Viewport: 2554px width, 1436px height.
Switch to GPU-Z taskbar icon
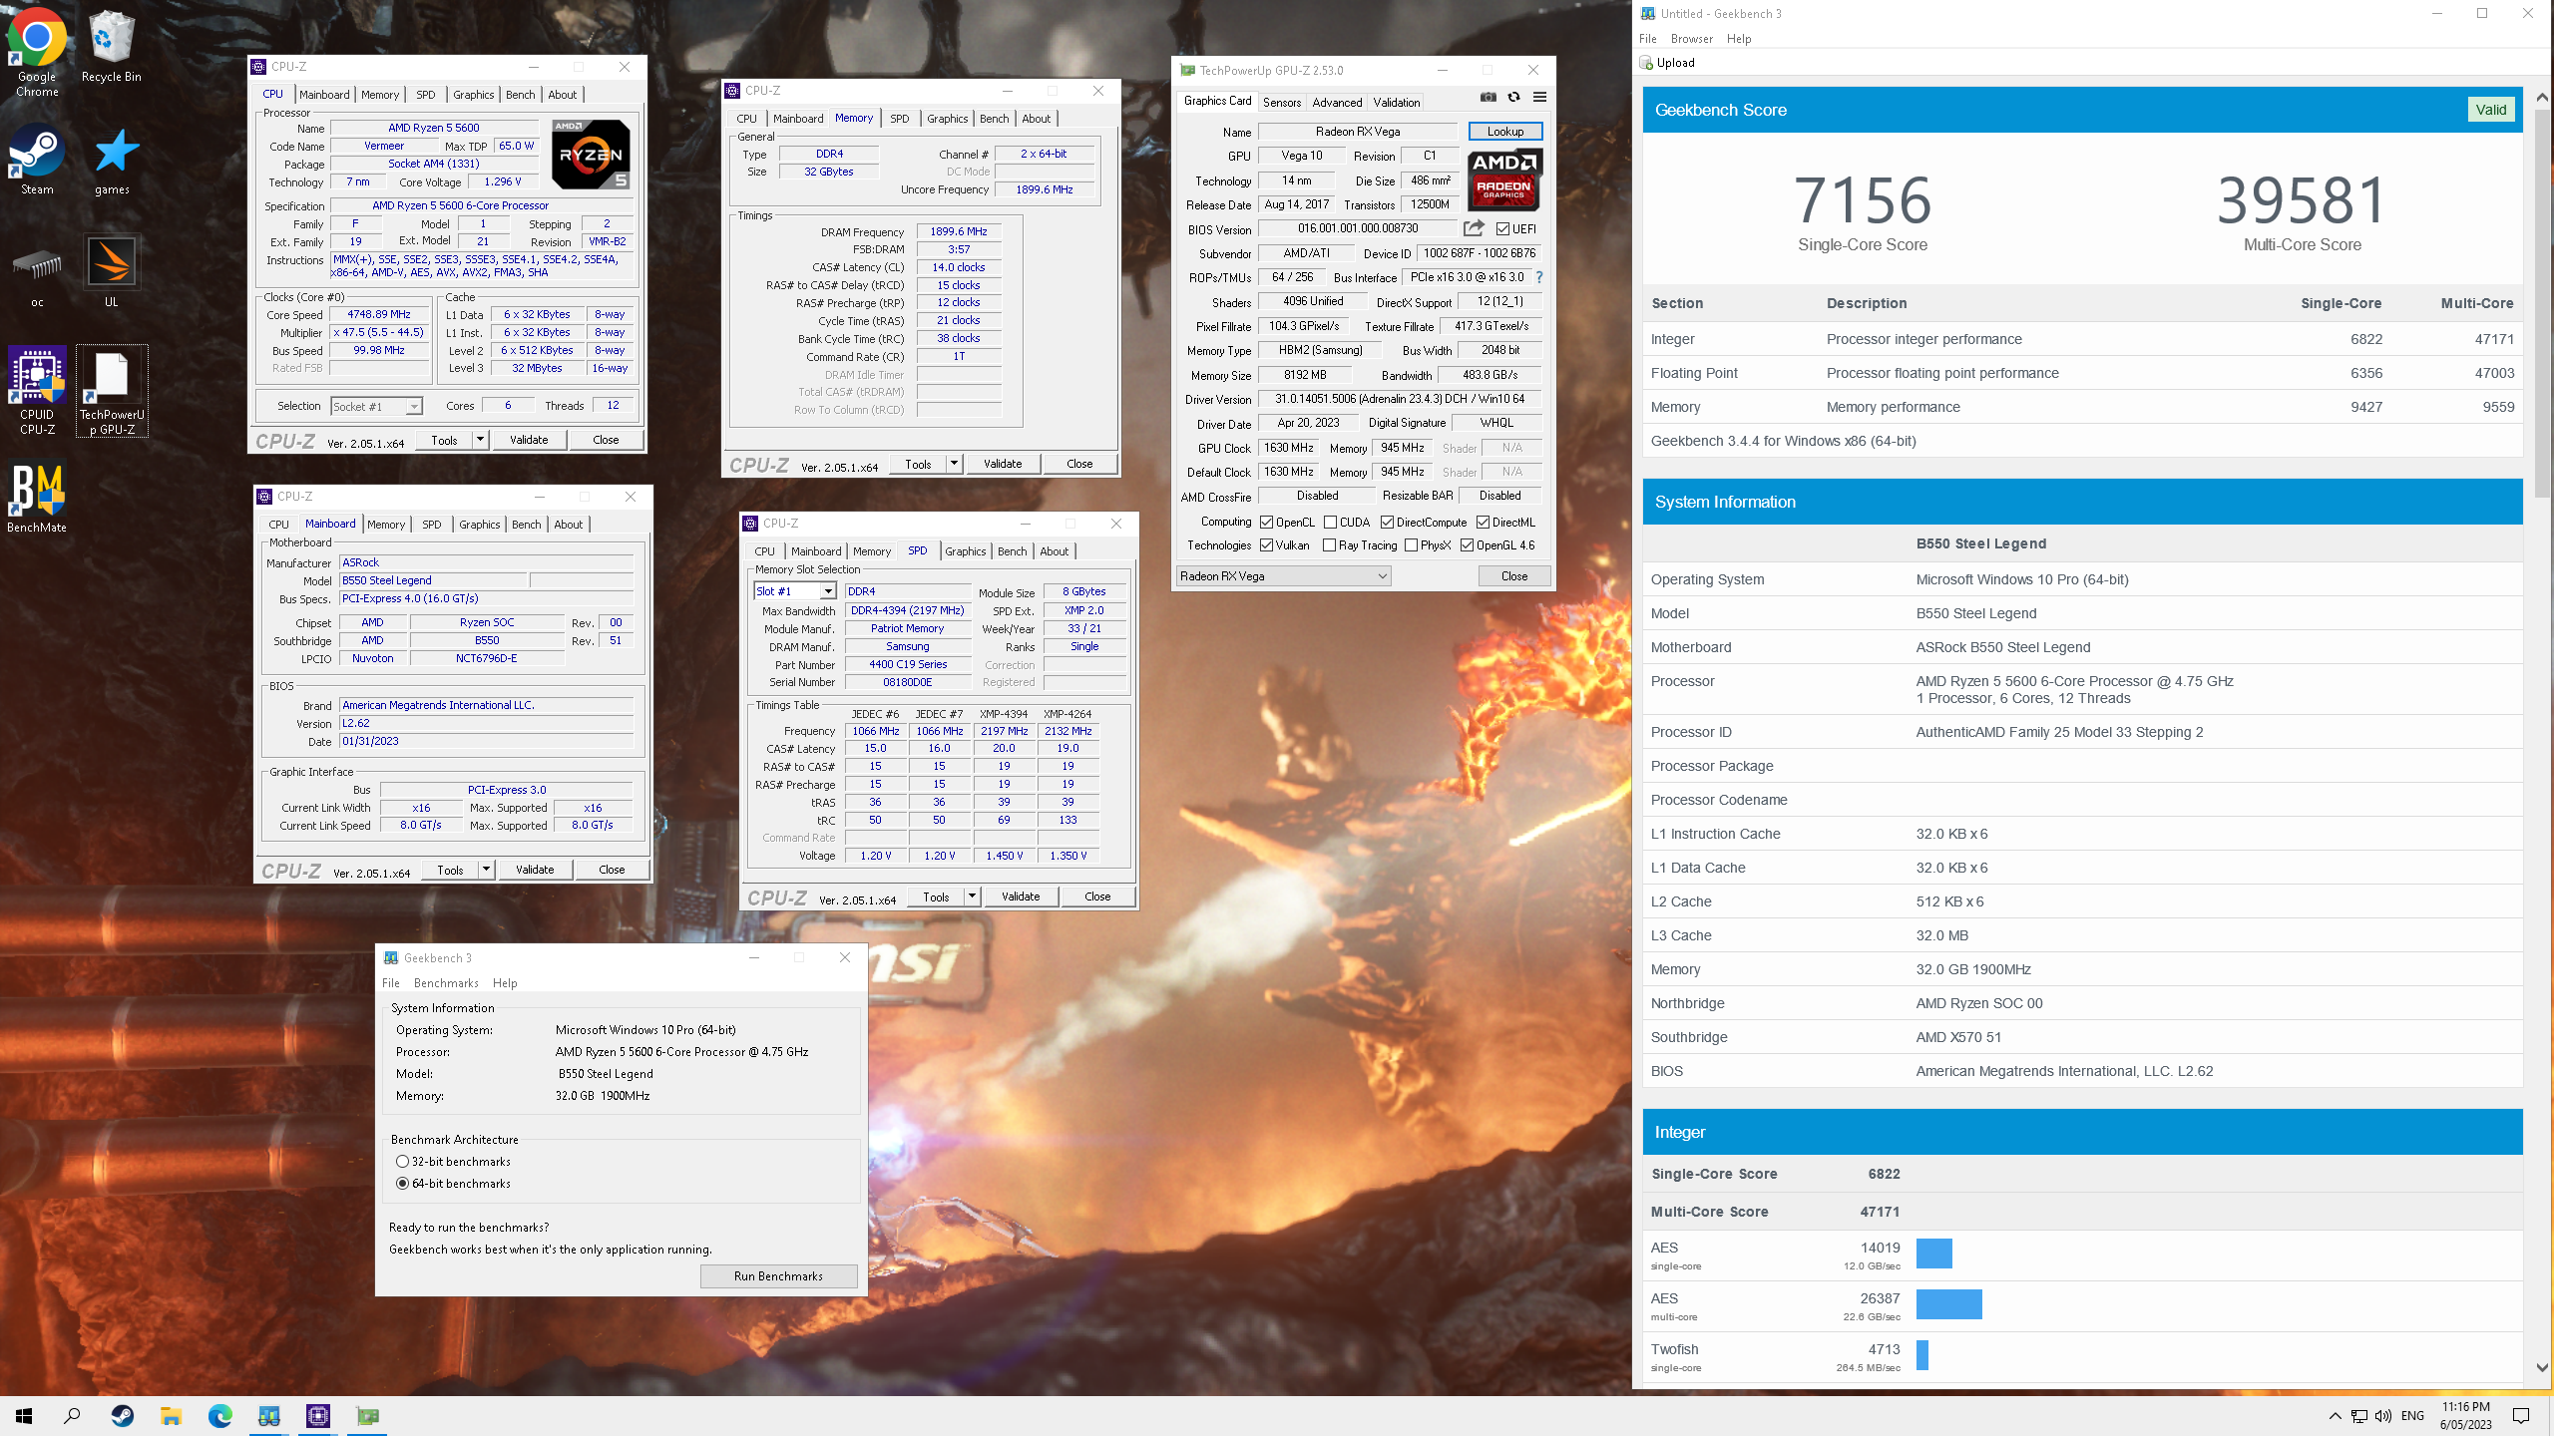point(367,1415)
